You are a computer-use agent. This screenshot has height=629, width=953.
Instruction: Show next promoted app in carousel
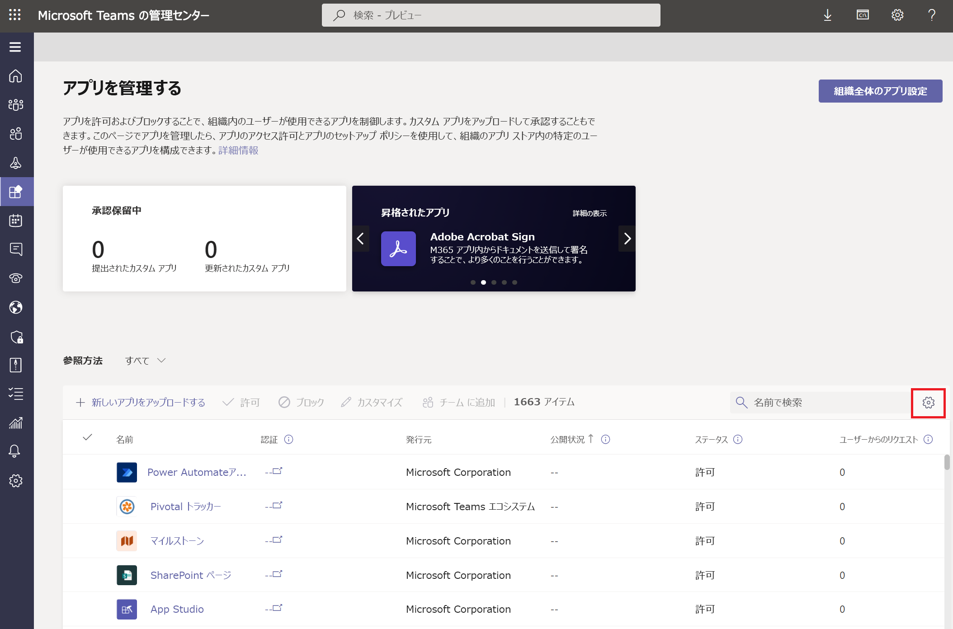627,239
